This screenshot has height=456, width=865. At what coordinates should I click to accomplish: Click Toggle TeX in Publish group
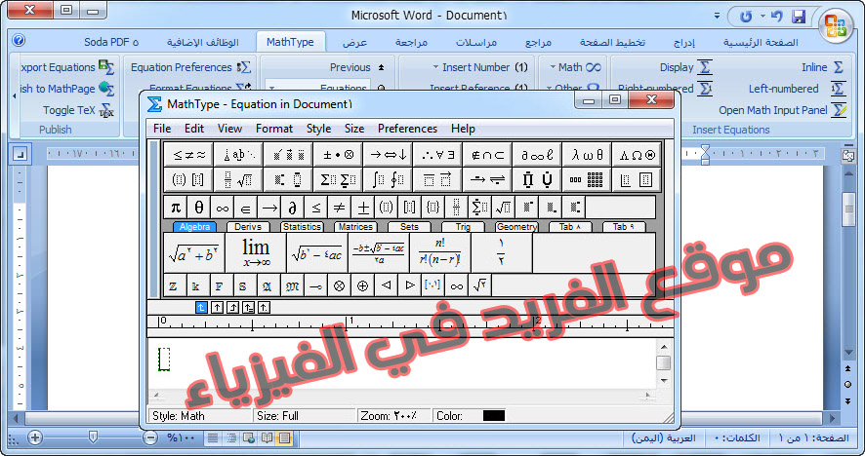(x=78, y=110)
